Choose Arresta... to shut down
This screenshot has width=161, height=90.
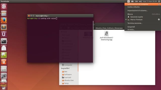tap(143, 29)
